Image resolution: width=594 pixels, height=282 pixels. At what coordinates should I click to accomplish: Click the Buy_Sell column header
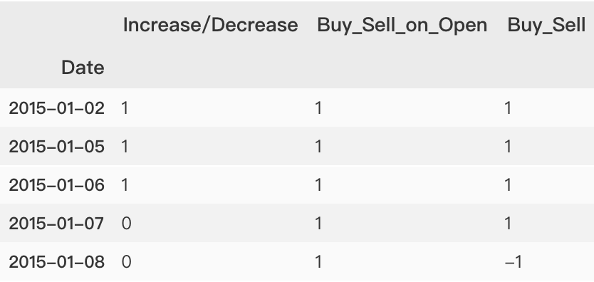547,26
